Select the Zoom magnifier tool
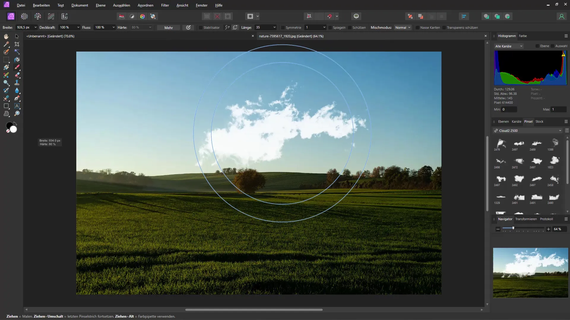The height and width of the screenshot is (320, 570). pos(17,113)
